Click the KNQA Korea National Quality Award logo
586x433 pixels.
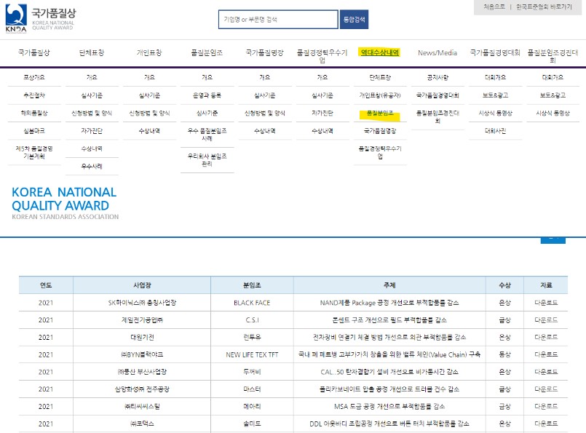tap(40, 18)
